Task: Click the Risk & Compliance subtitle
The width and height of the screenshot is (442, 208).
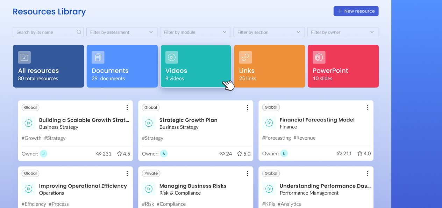Action: [180, 193]
